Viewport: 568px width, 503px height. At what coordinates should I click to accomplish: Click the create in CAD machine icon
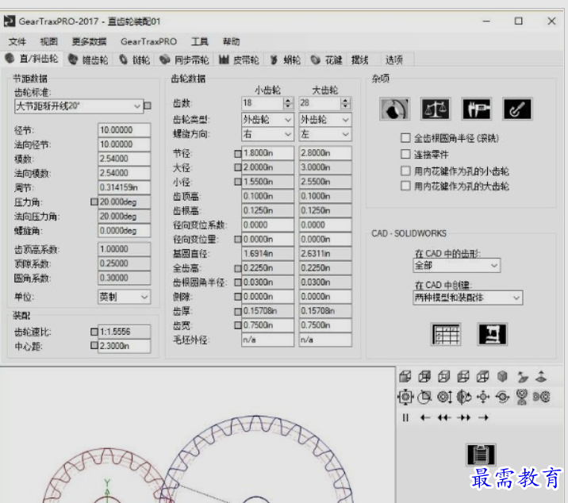pyautogui.click(x=493, y=334)
